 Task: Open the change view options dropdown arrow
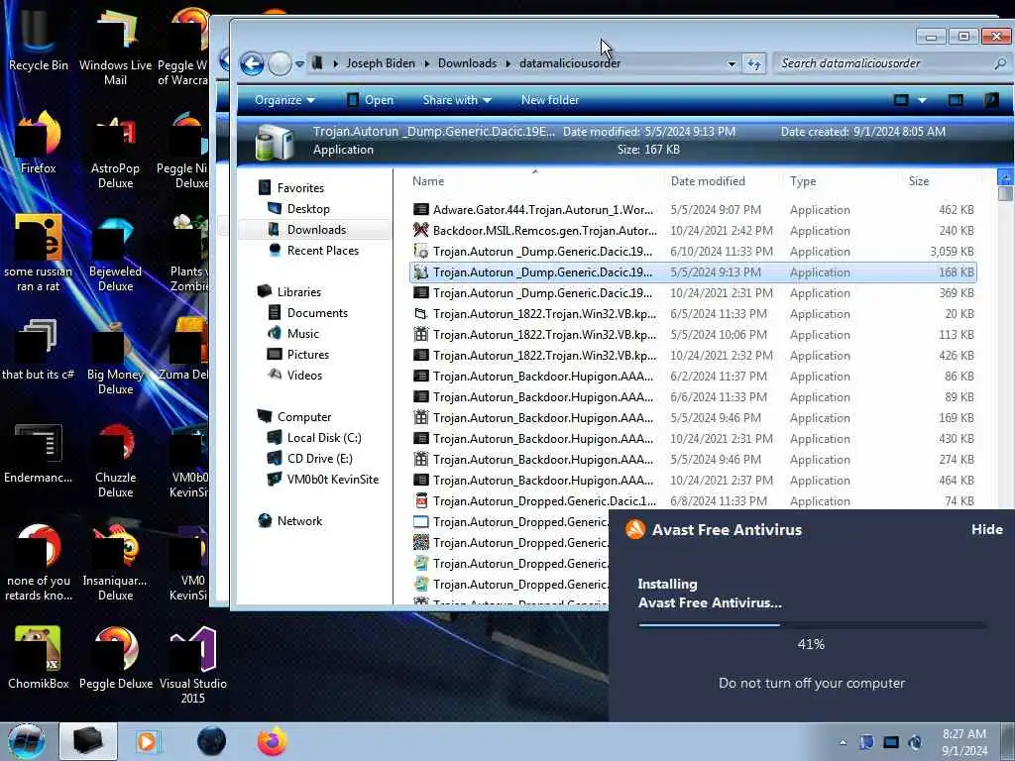[x=922, y=100]
